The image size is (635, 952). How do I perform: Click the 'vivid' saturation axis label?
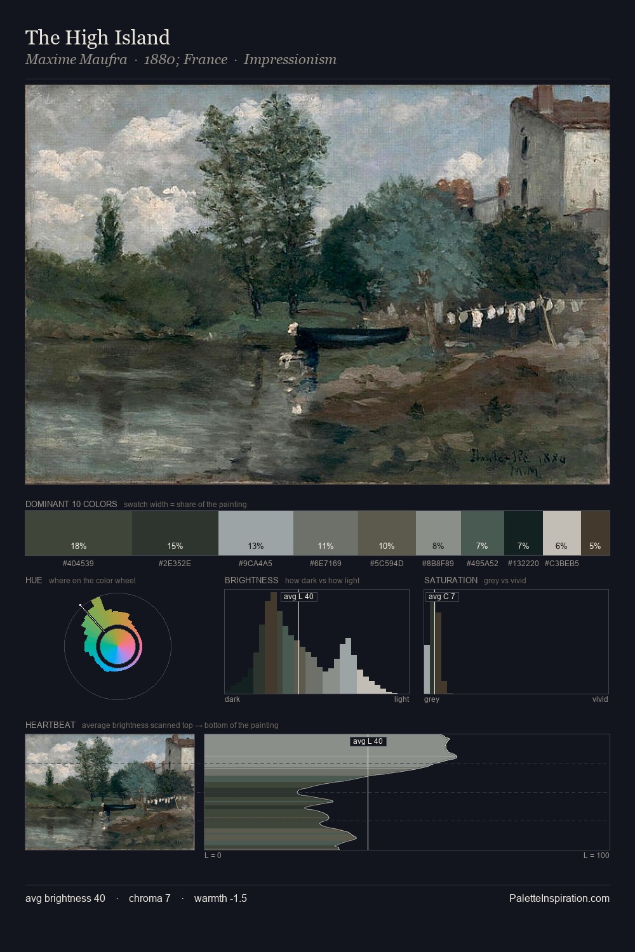600,699
